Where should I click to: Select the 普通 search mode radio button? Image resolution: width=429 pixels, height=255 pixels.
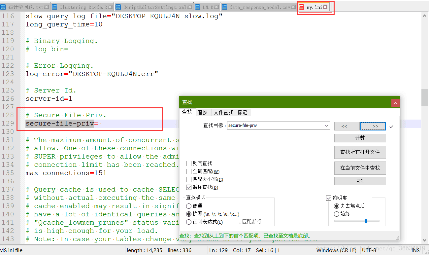[189, 206]
